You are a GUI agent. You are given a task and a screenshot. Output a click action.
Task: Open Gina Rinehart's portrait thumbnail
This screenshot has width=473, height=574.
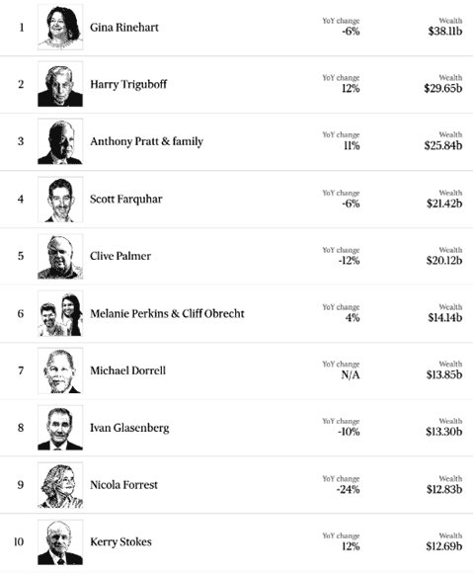[60, 27]
